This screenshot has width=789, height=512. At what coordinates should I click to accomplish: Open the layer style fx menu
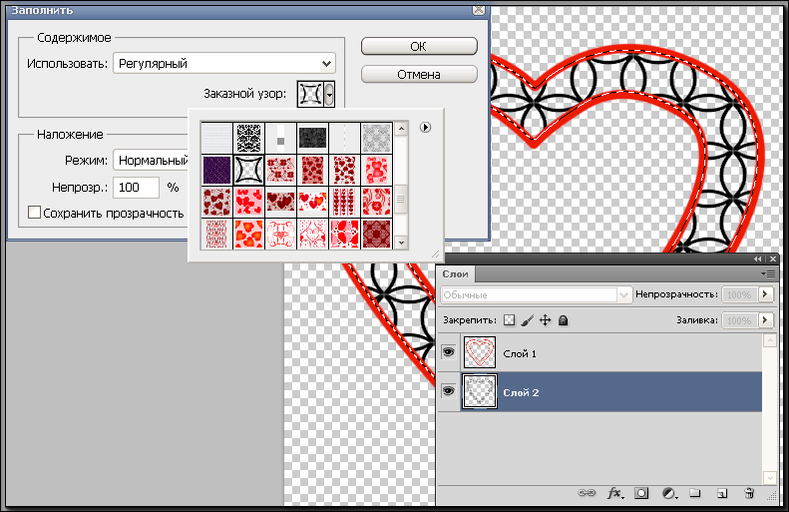[x=614, y=493]
